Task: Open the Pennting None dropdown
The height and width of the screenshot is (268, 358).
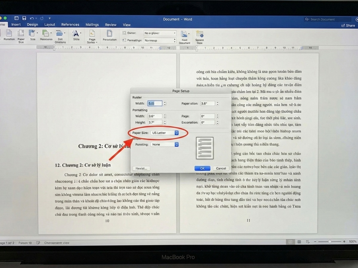Action: (165, 145)
